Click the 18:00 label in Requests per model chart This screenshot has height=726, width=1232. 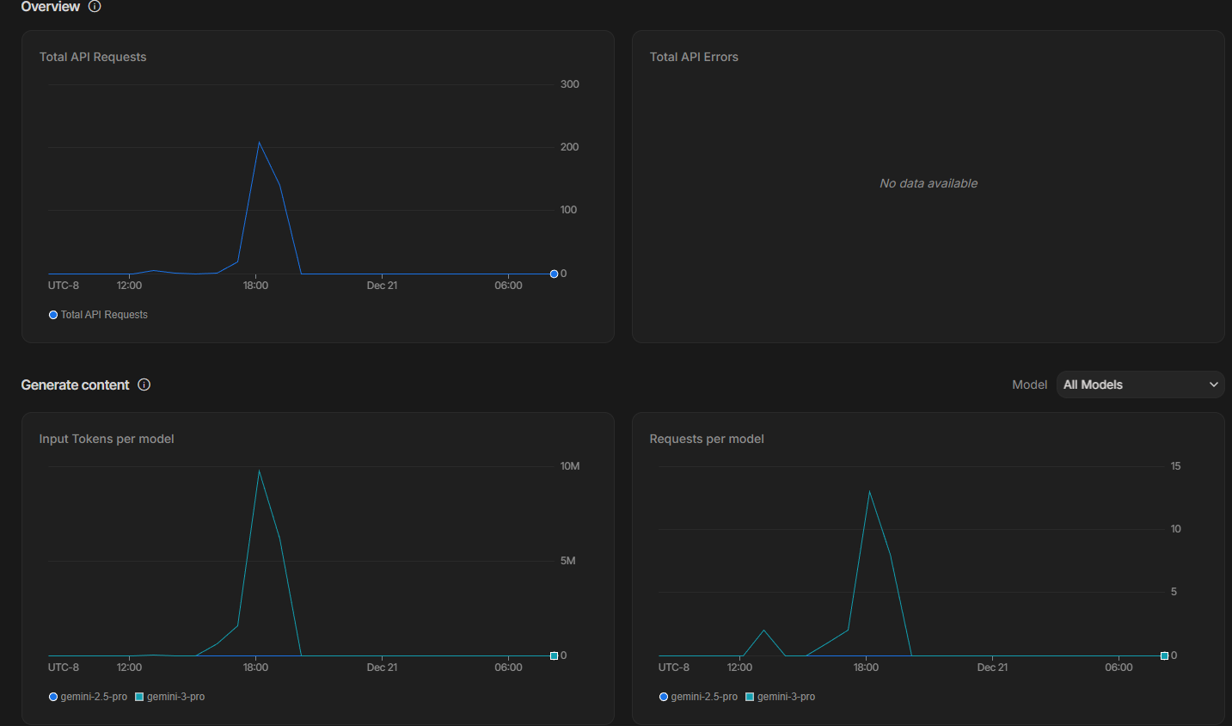(x=866, y=668)
